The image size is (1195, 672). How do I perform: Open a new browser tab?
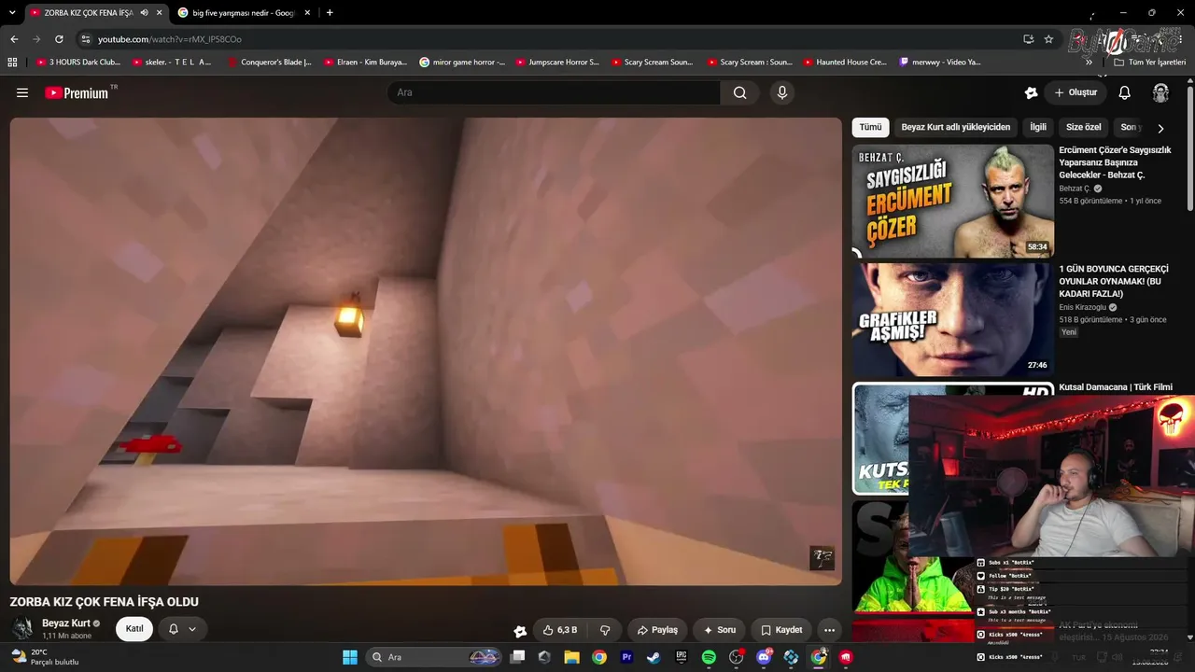[x=330, y=12]
